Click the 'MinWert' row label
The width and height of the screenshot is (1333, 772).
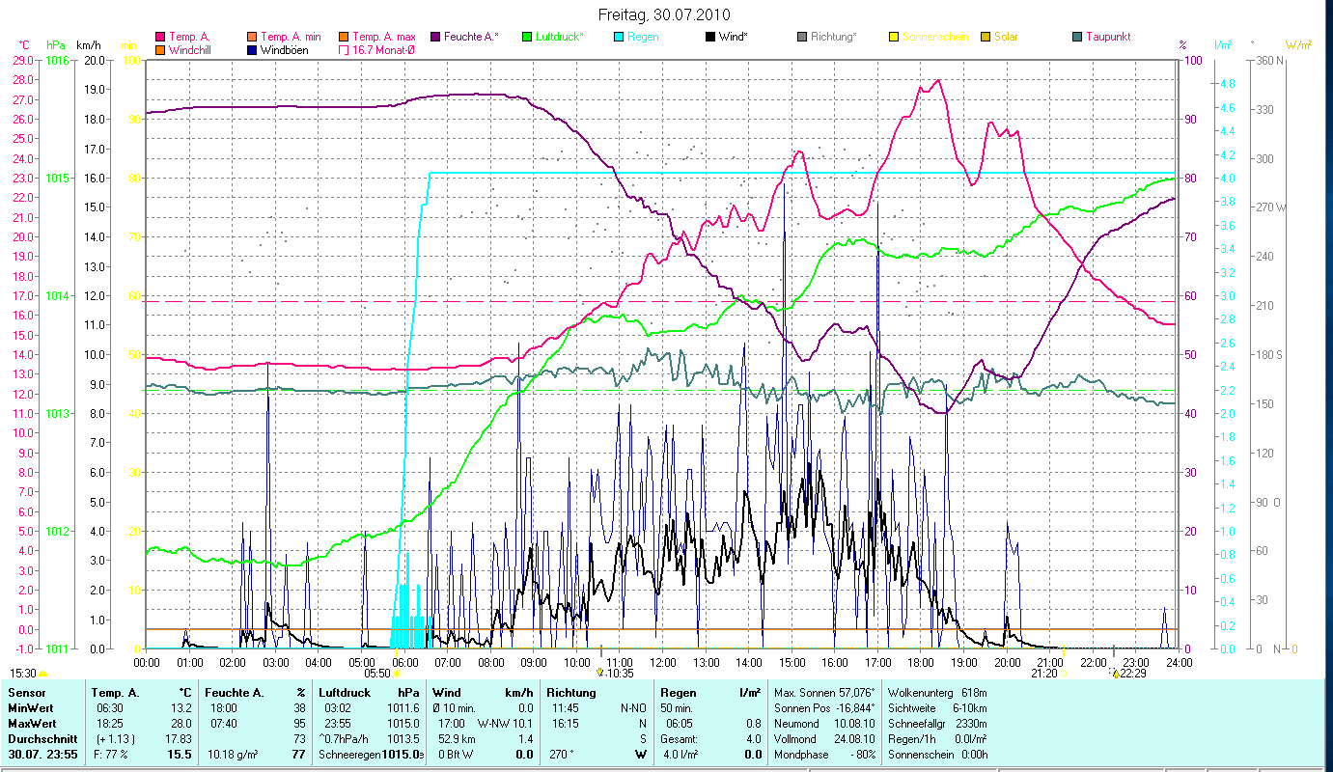pyautogui.click(x=31, y=708)
